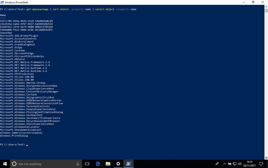Screen dimensions: 268x168
Task: Click the c5e2524a-ea46-4f67-841f-6a9465d9d515 line
Action: pos(26,24)
